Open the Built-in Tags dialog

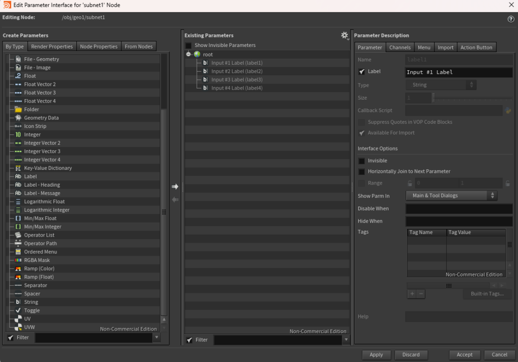pyautogui.click(x=487, y=294)
